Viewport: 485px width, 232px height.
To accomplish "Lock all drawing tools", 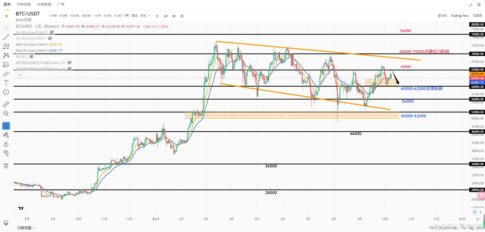I will pyautogui.click(x=6, y=144).
